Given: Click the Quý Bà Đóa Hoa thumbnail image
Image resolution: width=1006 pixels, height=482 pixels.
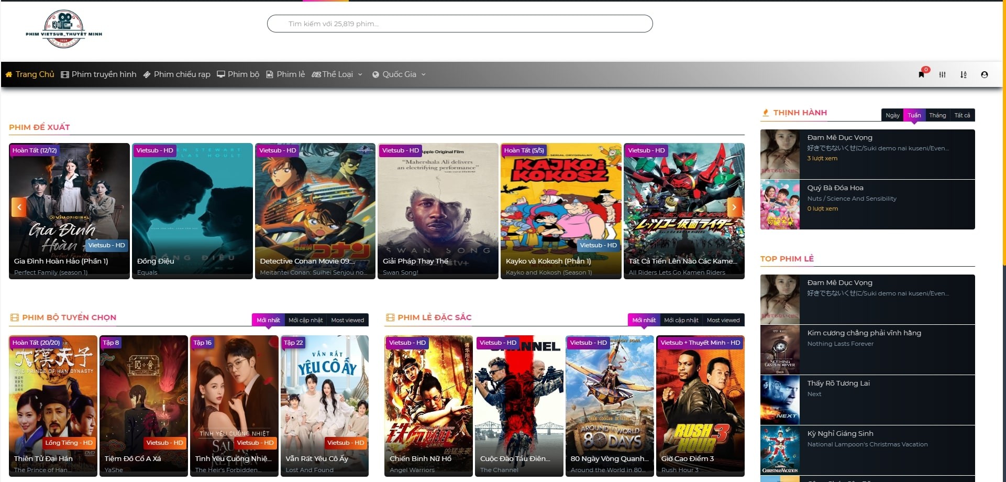Looking at the screenshot, I should [780, 204].
